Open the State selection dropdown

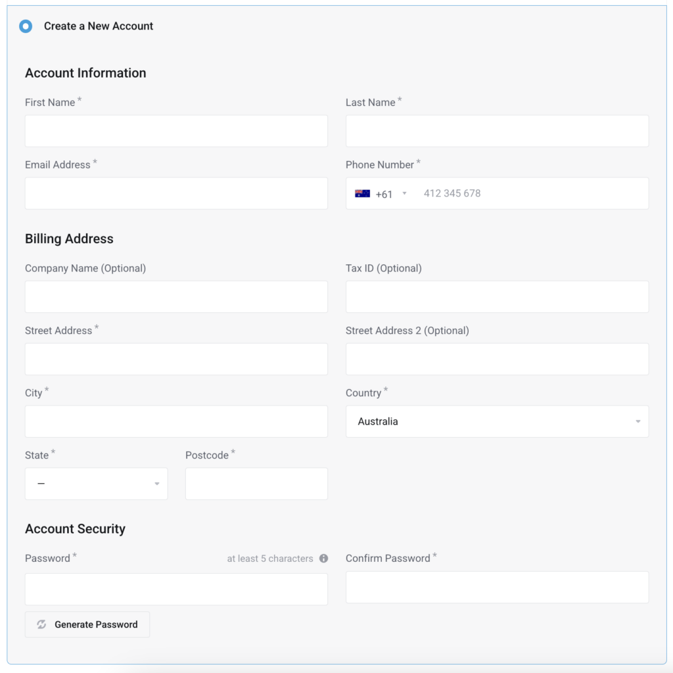pyautogui.click(x=96, y=484)
